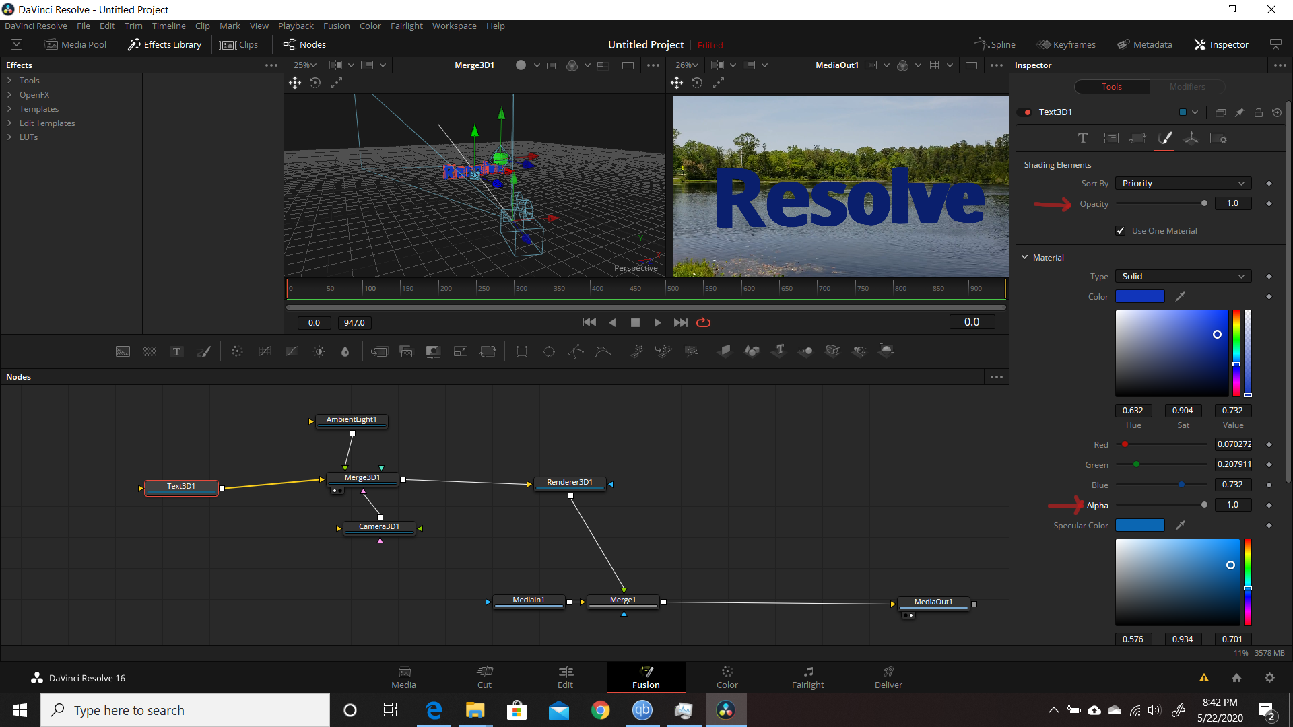Toggle keyframe diamond for Blue
The image size is (1293, 727).
1269,485
